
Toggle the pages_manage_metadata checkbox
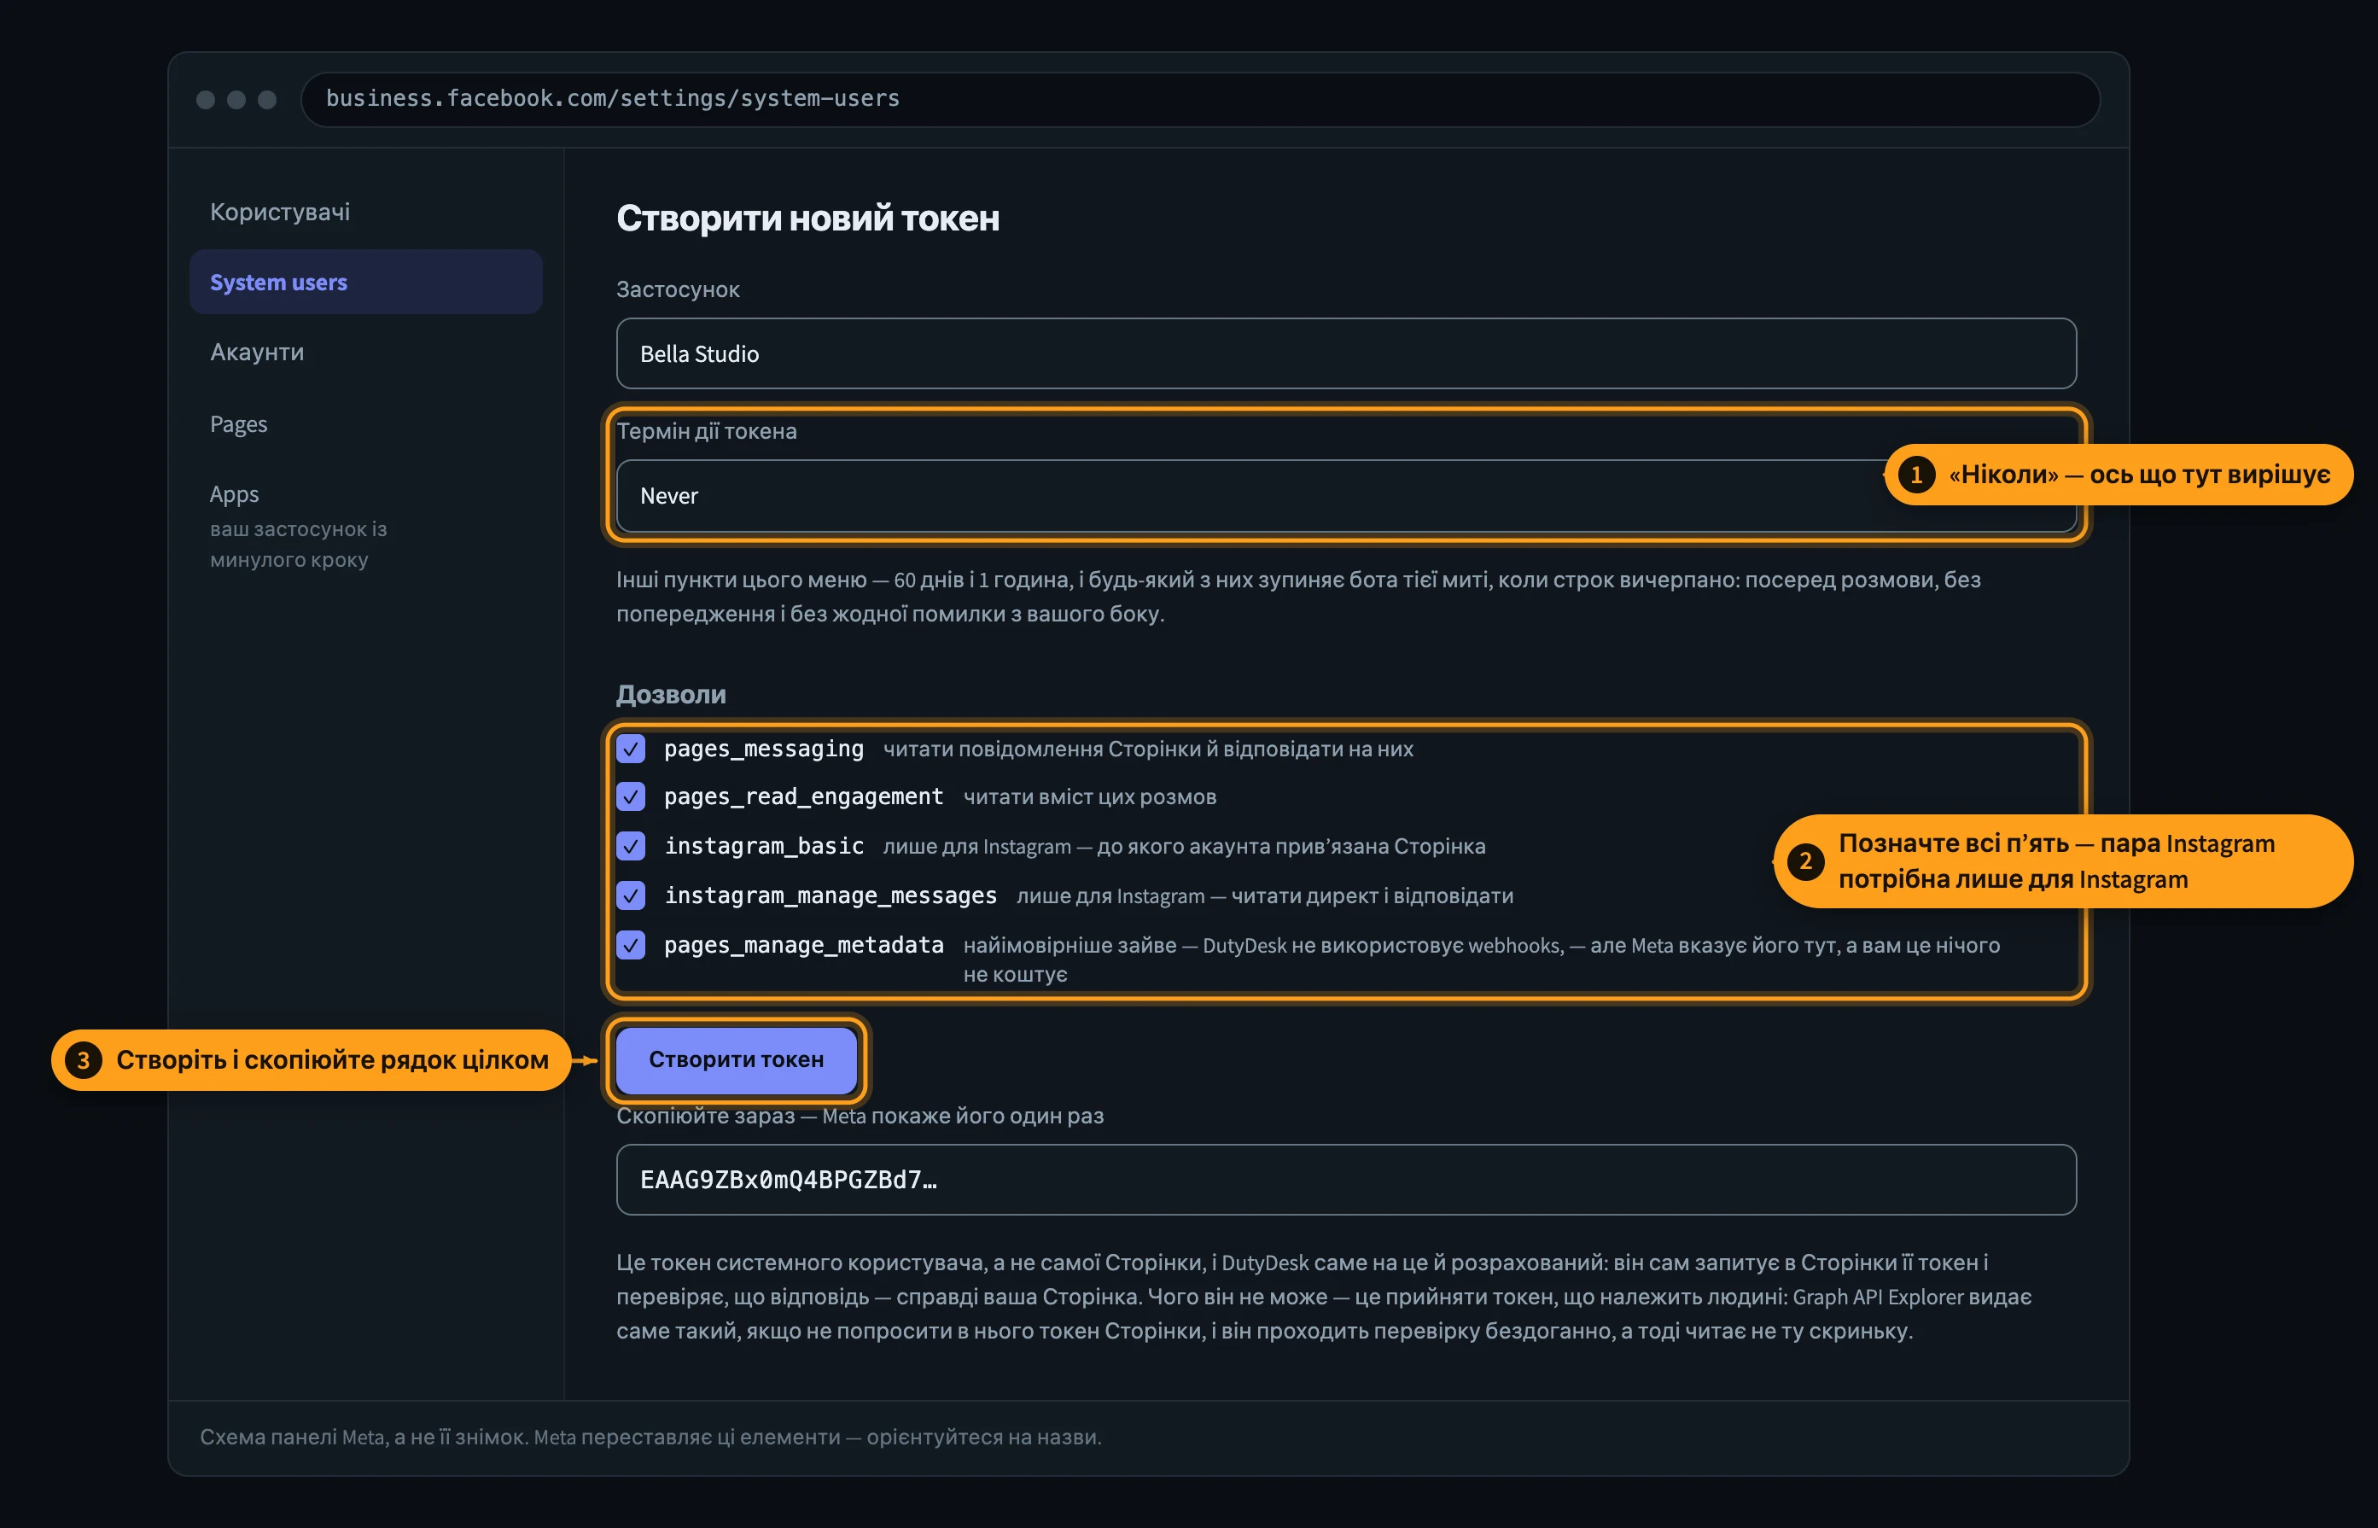pyautogui.click(x=631, y=946)
